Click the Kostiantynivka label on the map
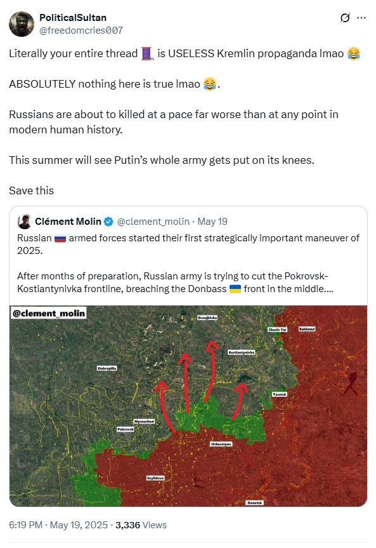The height and width of the screenshot is (548, 376). (x=241, y=352)
